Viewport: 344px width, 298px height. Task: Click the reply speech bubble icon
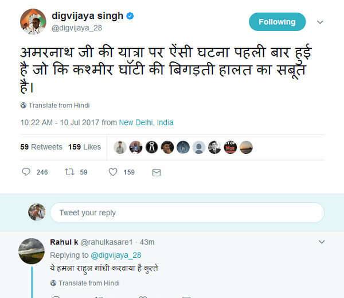(x=26, y=172)
